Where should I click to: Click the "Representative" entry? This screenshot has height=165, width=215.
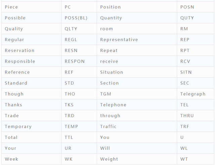[119, 40]
